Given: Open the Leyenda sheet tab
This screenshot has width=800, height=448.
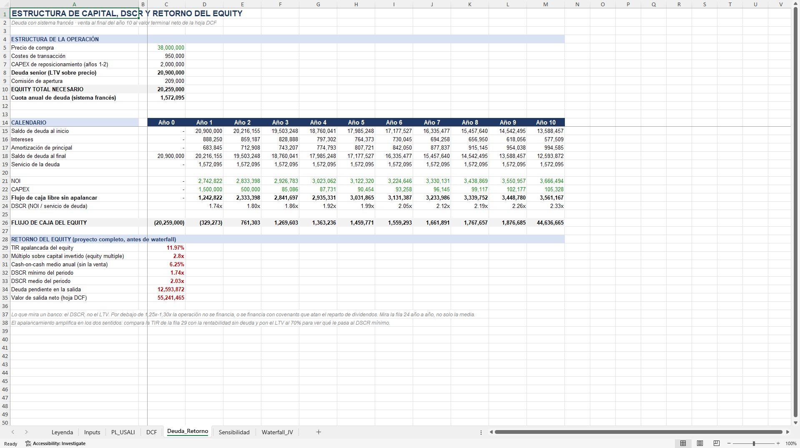Looking at the screenshot, I should pyautogui.click(x=62, y=432).
